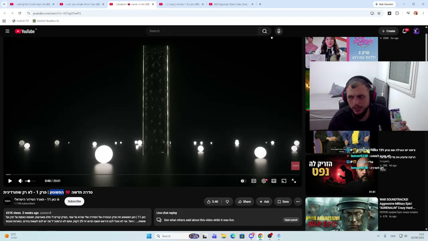Open the Chrome three-dot menu

point(423,13)
